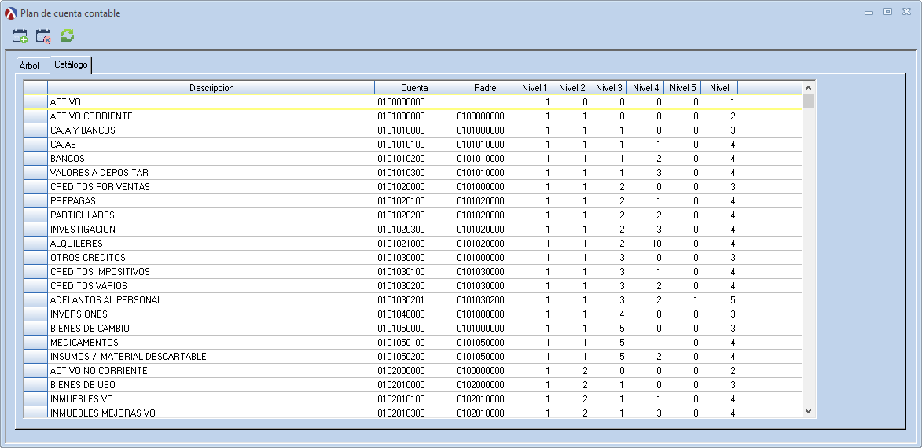Select the INMUEBLES VO row

(413, 398)
